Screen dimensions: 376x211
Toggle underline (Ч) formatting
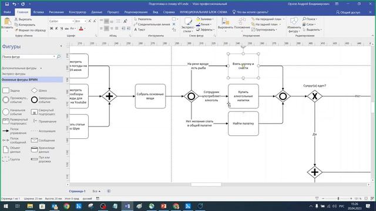coord(61,29)
